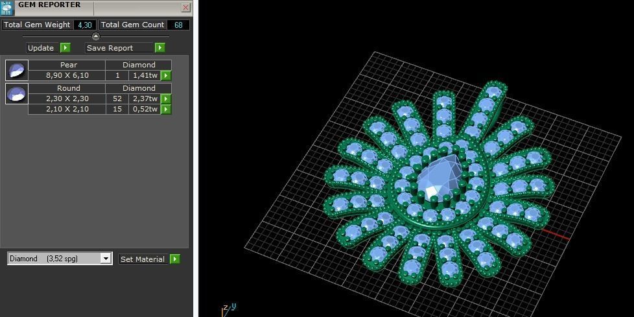Click the 'Pear' shape cell
This screenshot has width=634, height=317.
point(67,65)
